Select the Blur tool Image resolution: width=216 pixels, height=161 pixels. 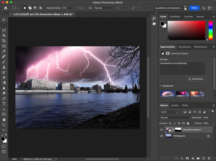click(x=4, y=88)
